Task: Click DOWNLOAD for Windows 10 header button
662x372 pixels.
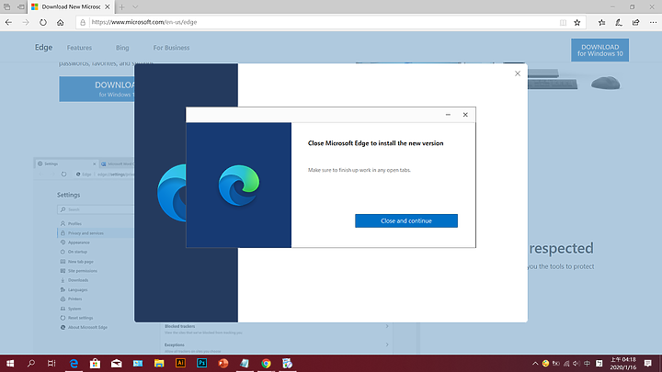Action: point(599,51)
